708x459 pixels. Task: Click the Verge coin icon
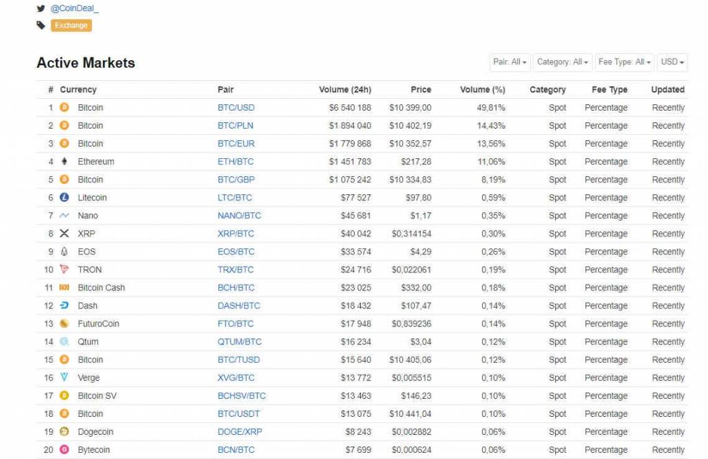point(64,377)
